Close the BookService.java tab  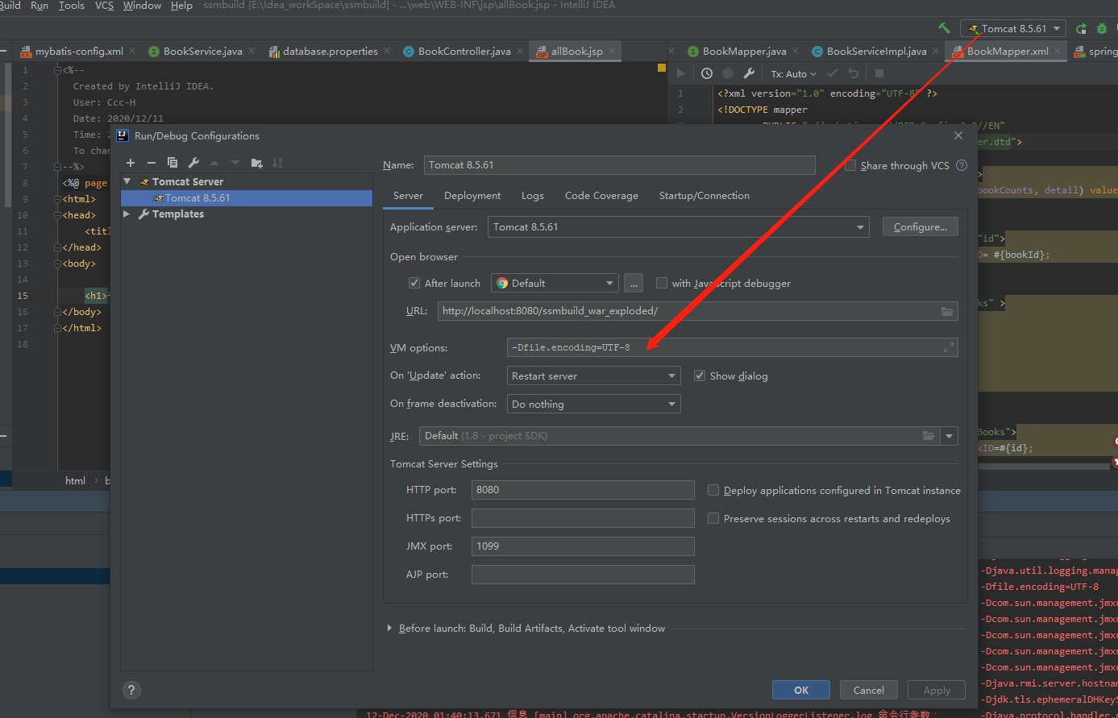[252, 51]
